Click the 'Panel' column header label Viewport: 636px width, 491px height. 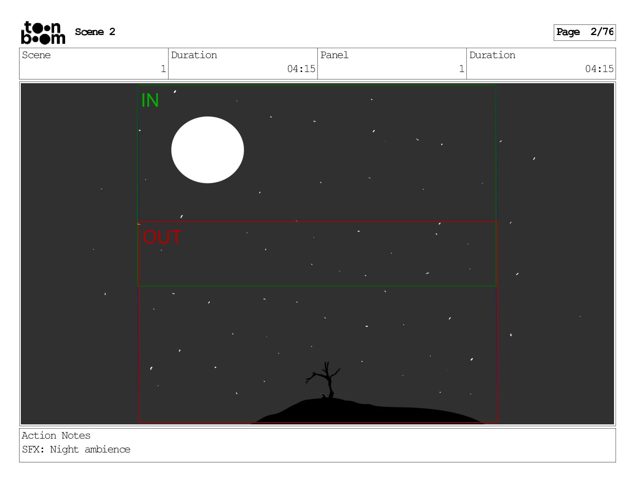[334, 55]
